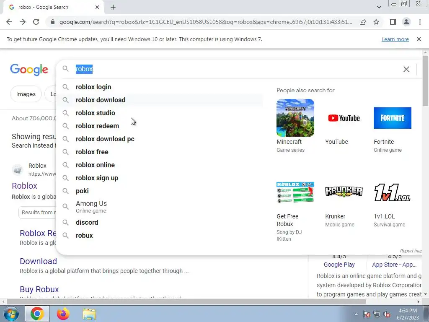Switch to the Images filter
The image size is (429, 322).
26,94
